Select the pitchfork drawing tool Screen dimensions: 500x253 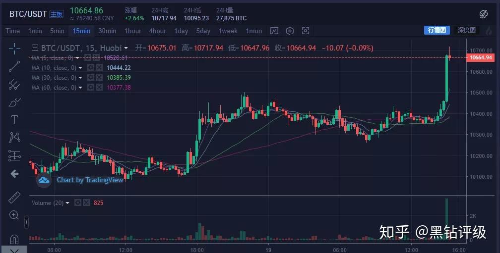pos(14,84)
